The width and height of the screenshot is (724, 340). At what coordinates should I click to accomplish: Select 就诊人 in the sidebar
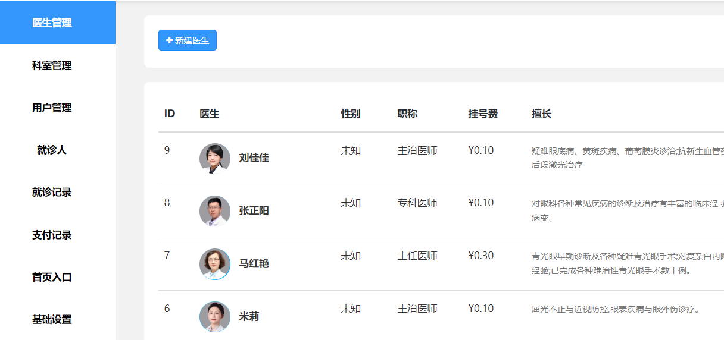[52, 150]
